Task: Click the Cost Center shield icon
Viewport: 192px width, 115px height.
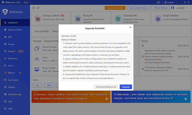Action: pyautogui.click(x=5, y=80)
